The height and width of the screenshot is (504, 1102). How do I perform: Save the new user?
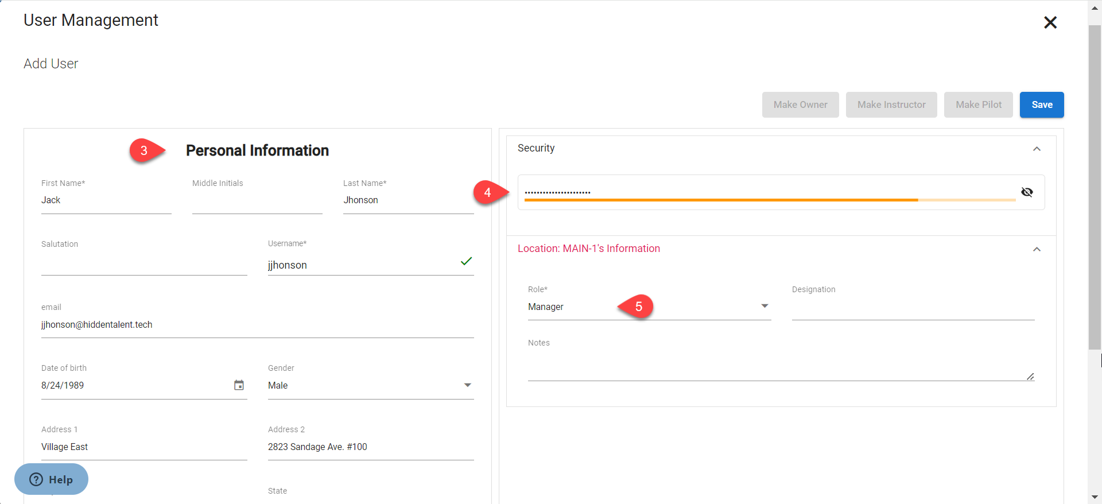[1041, 104]
